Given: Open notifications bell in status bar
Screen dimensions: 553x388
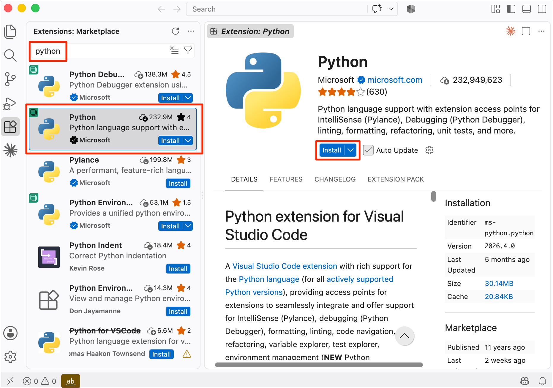Looking at the screenshot, I should (543, 381).
